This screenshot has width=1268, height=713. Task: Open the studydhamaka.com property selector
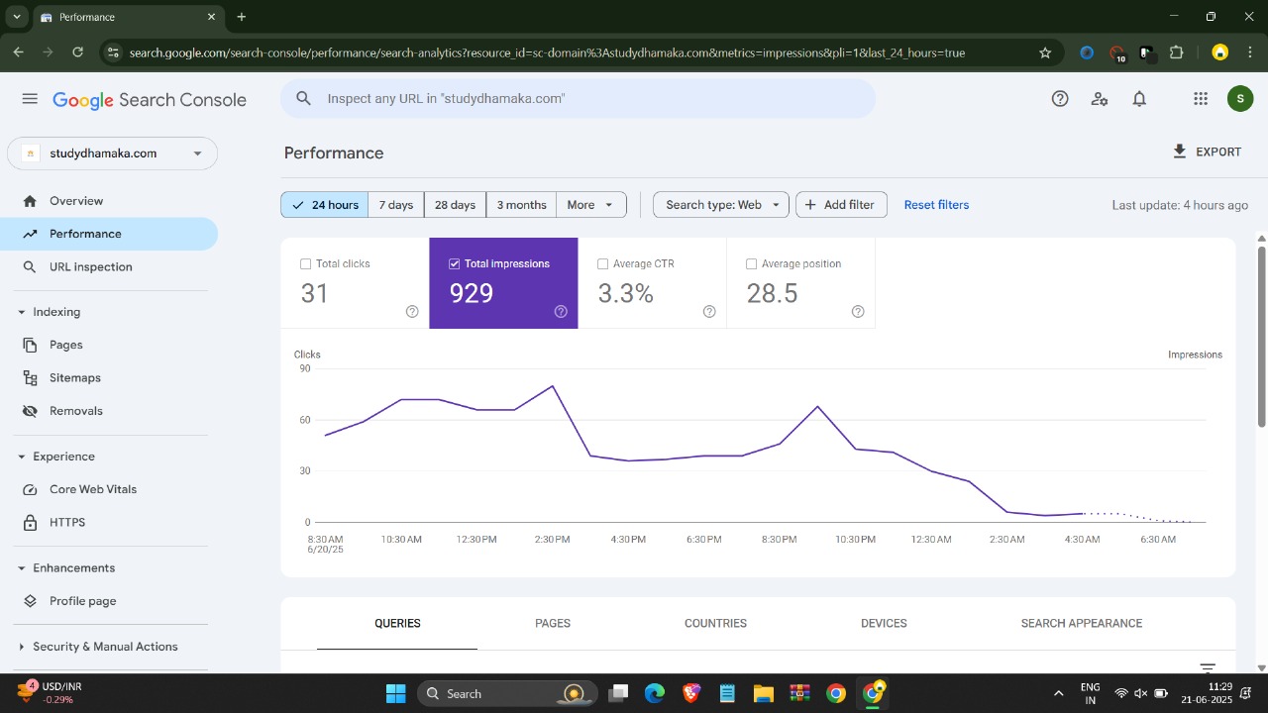113,153
